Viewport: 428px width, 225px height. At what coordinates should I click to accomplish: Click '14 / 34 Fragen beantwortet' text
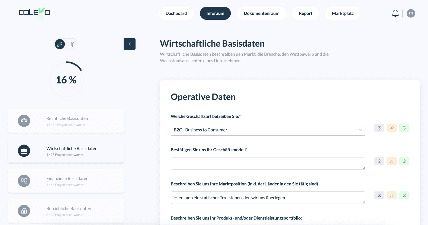(66, 125)
